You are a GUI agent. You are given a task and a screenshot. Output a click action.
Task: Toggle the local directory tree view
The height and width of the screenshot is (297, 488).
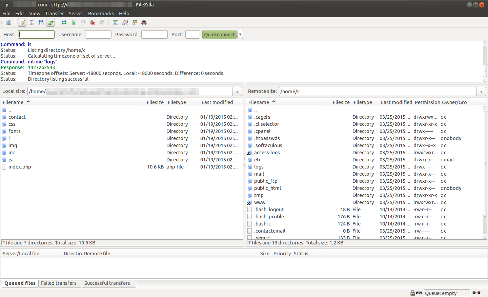(32, 23)
